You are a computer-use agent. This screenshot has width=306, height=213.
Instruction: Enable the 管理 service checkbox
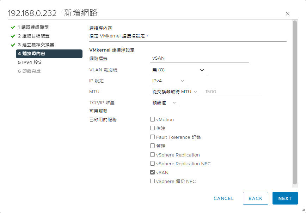pos(153,146)
